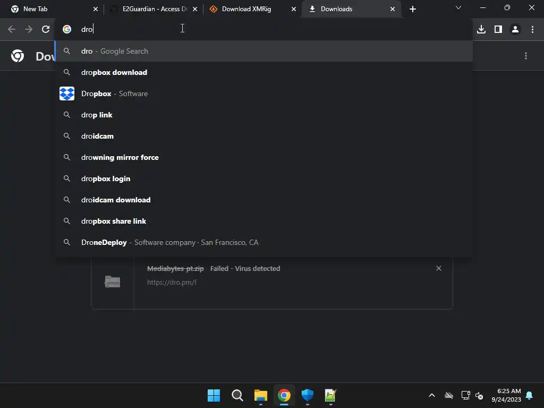This screenshot has width=544, height=408.
Task: Choose 'droidcam download' suggestion
Action: [263, 200]
